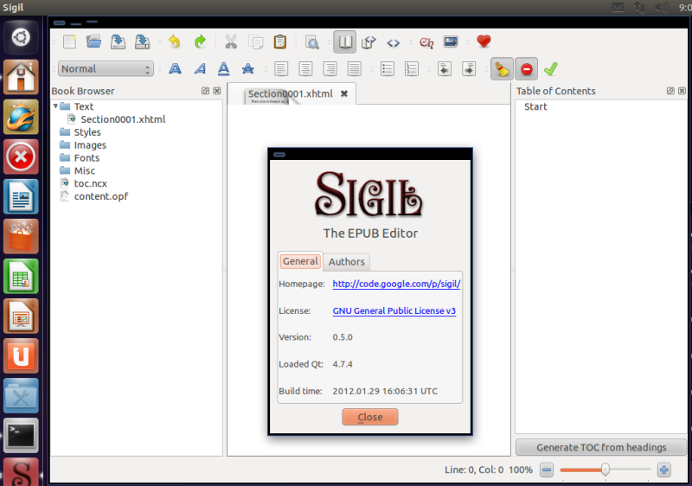Image resolution: width=692 pixels, height=486 pixels.
Task: Align text right
Action: 330,69
